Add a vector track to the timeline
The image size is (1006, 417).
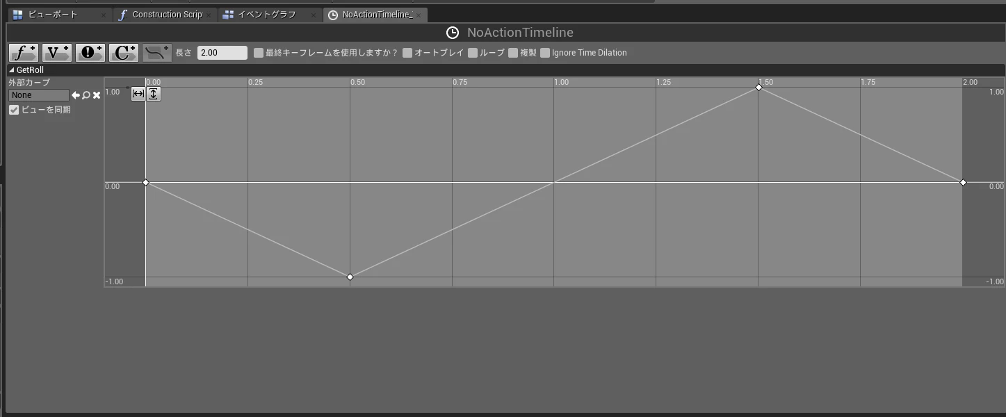coord(57,53)
